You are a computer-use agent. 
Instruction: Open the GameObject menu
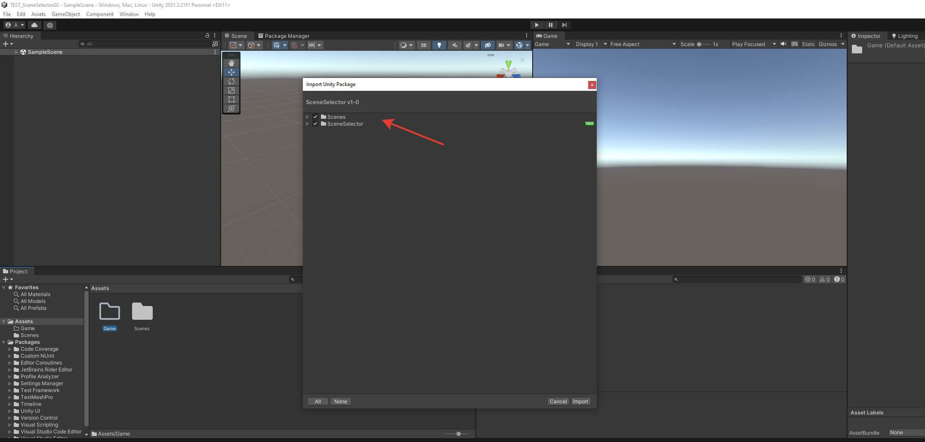pyautogui.click(x=66, y=14)
